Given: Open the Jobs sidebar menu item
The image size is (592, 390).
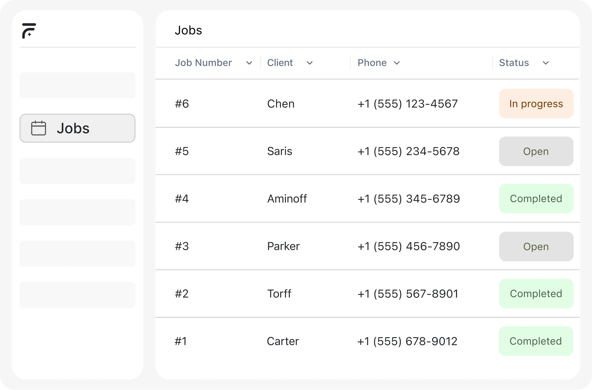Looking at the screenshot, I should point(77,128).
